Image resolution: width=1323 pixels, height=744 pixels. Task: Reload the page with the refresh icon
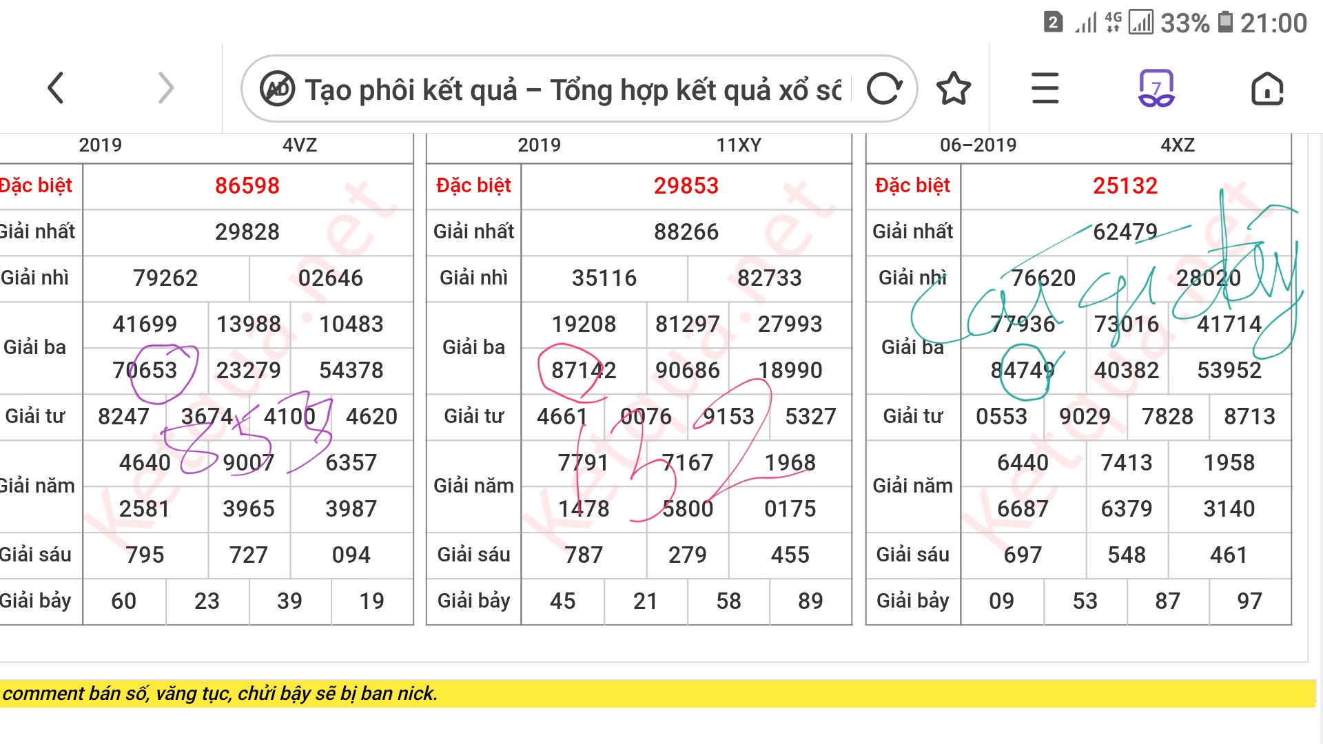tap(884, 89)
